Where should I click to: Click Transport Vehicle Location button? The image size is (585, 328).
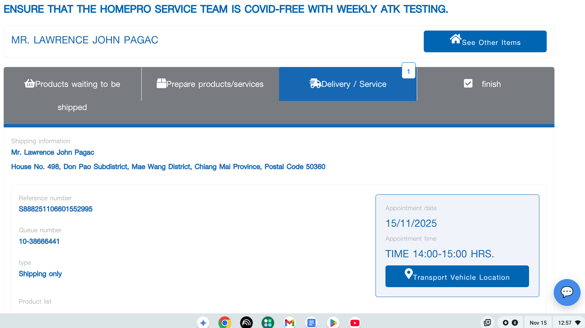coord(457,276)
